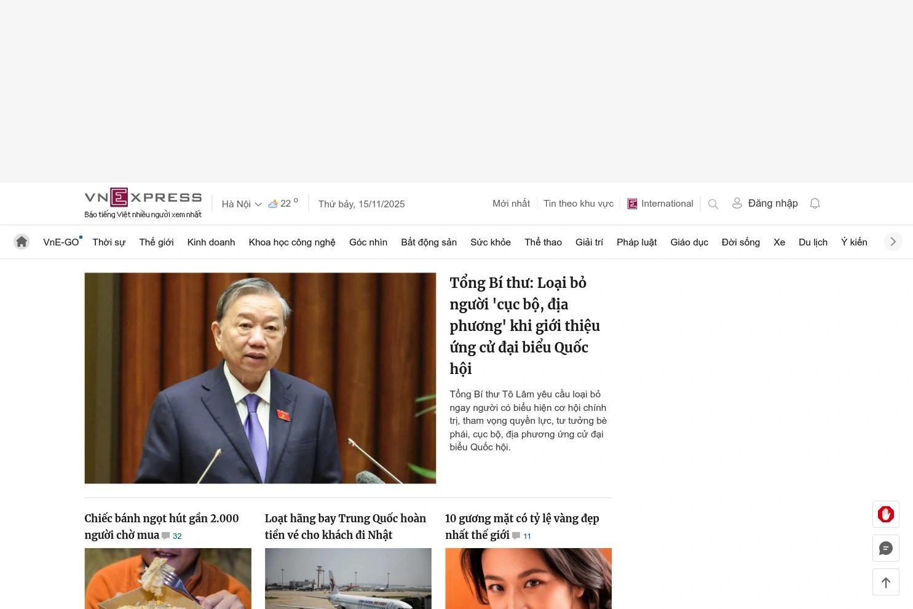913x609 pixels.
Task: Open the Kinh doanh menu section
Action: pyautogui.click(x=211, y=242)
